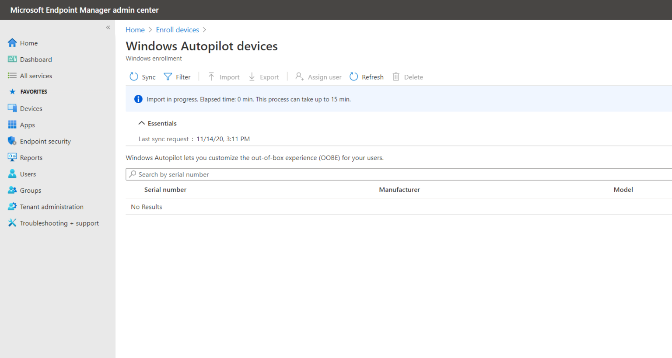This screenshot has width=672, height=358.
Task: Open the Dashboard page
Action: (35, 59)
